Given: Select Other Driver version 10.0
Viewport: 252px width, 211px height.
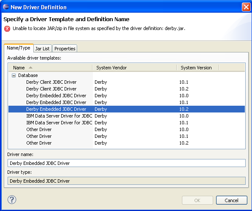Looking at the screenshot, I should click(127, 129).
